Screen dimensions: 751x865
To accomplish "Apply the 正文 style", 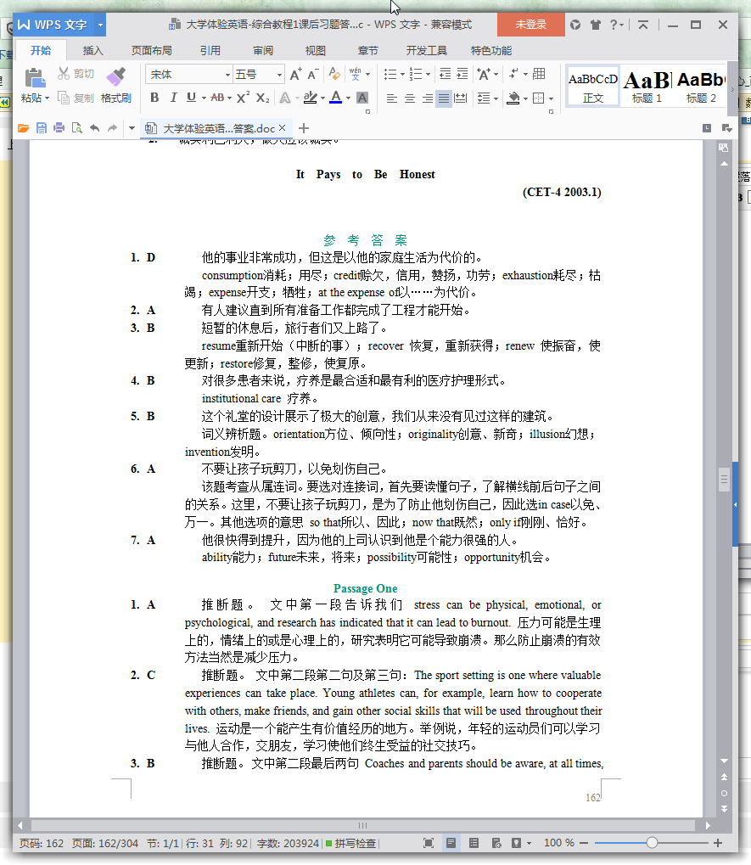I will [x=593, y=86].
